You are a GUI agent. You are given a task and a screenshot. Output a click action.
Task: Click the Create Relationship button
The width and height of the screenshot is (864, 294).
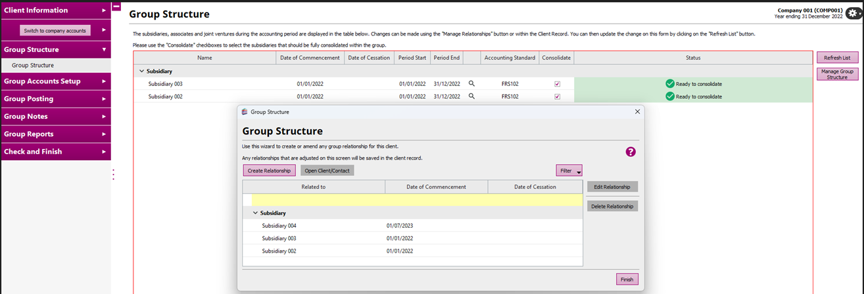coord(269,171)
